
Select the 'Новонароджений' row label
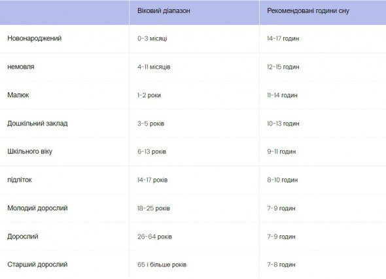[x=35, y=39]
